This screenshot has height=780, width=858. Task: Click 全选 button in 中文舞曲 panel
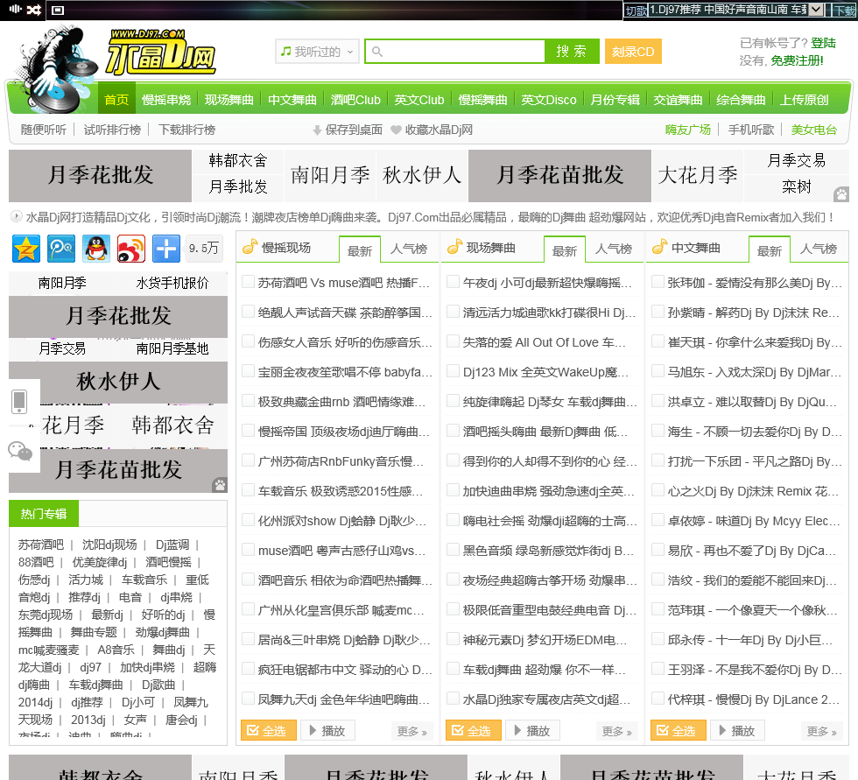(x=679, y=731)
